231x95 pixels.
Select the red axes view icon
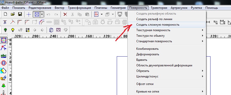(x=96, y=14)
